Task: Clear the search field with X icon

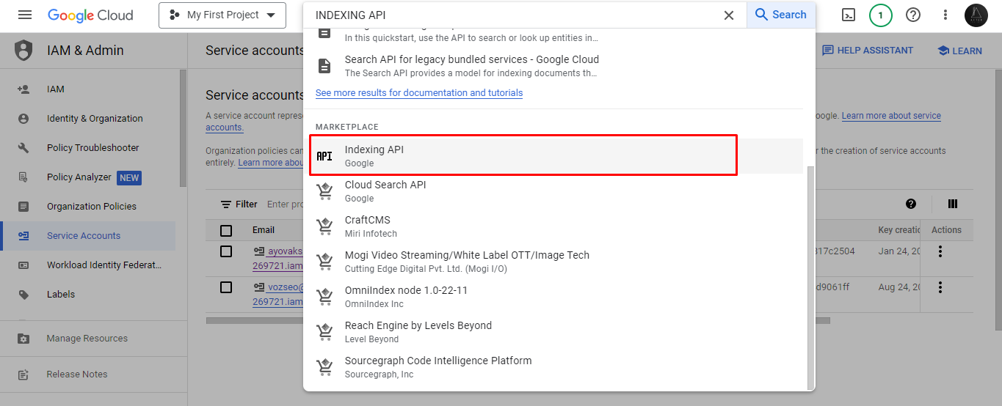Action: point(729,15)
